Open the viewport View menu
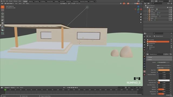This screenshot has width=173, height=97. pyautogui.click(x=16, y=4)
